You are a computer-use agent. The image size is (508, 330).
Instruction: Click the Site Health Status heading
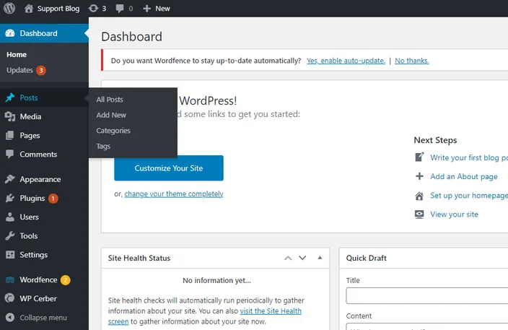(139, 258)
